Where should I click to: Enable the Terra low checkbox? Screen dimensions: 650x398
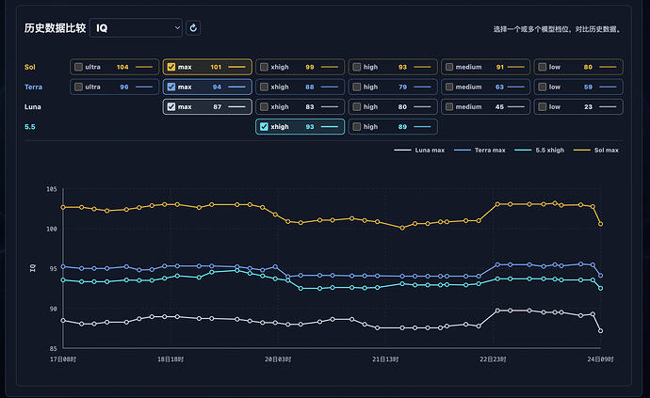coord(543,87)
